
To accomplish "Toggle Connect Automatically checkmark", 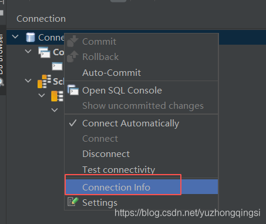I will [x=73, y=123].
